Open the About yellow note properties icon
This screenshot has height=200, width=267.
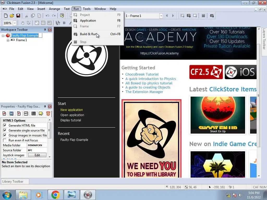tap(41, 114)
